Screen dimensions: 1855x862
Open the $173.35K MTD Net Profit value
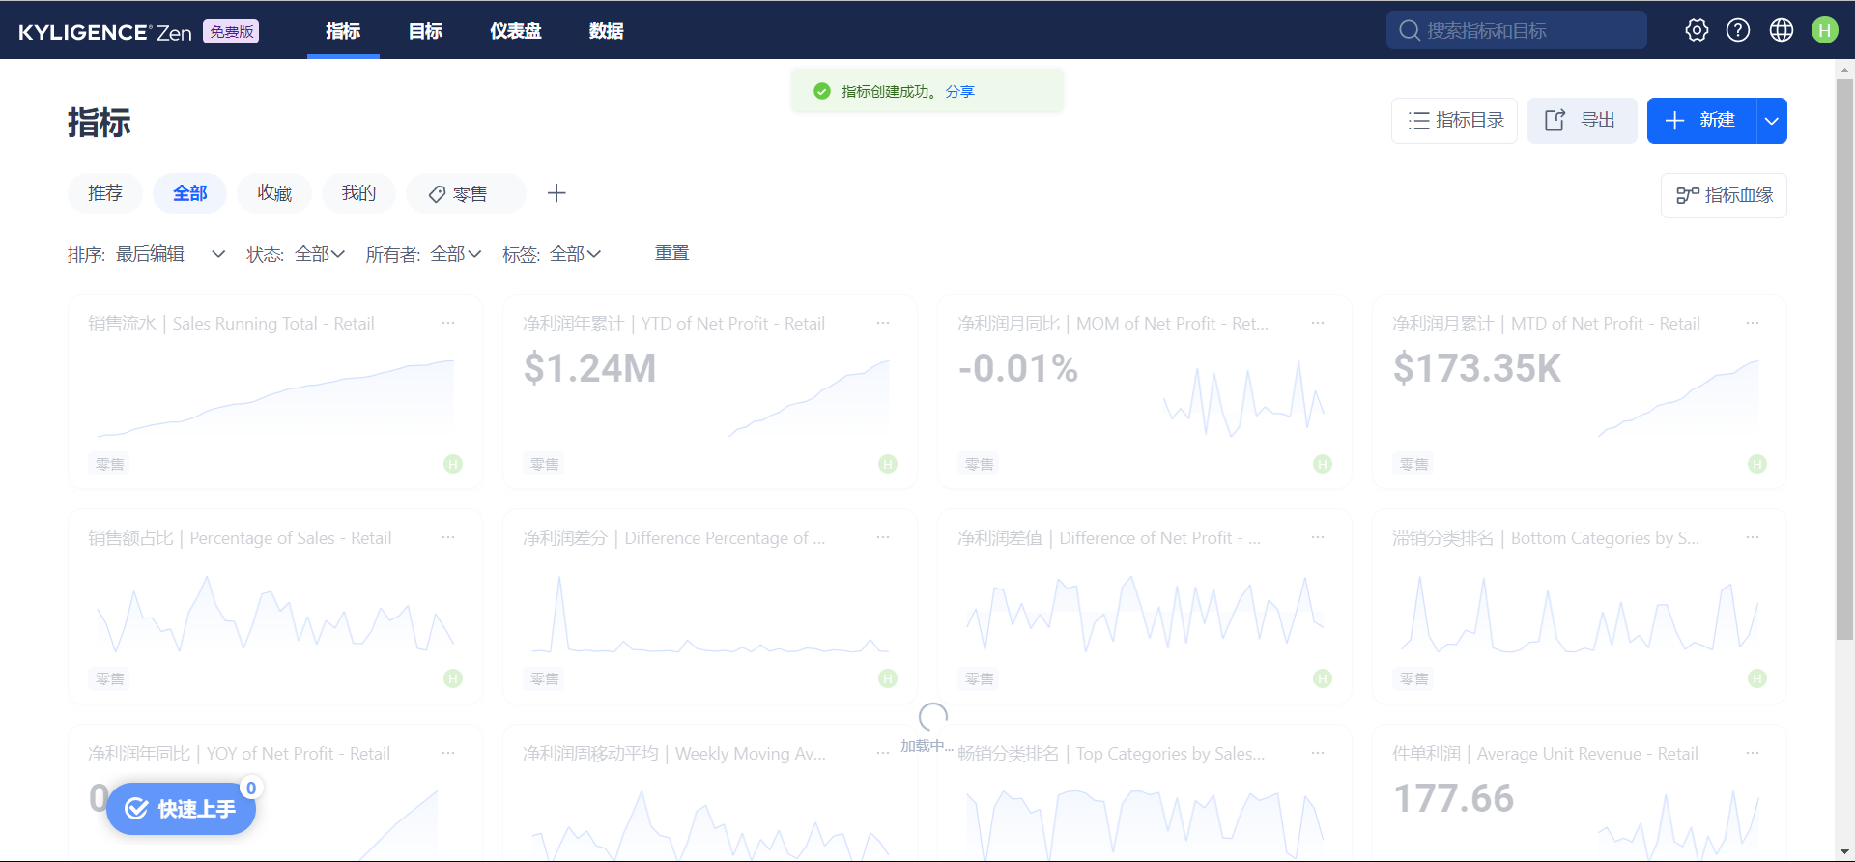click(1476, 368)
